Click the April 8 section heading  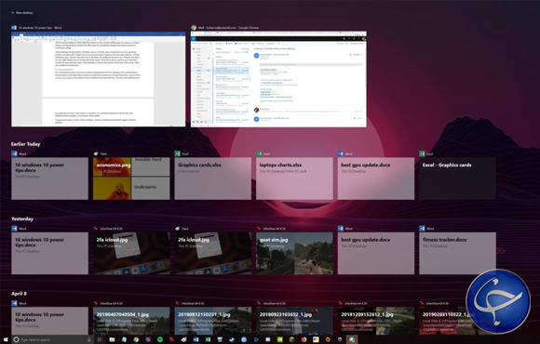(19, 294)
